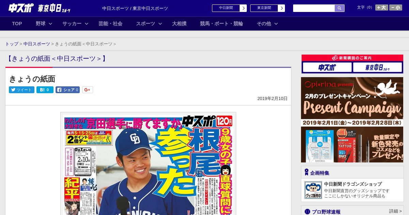The width and height of the screenshot is (409, 215).
Task: Click the date 2019年2月10日
Action: click(272, 99)
